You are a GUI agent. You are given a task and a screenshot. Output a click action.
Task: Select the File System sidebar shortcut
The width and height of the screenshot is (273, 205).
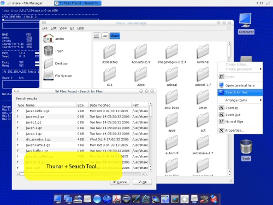58,75
